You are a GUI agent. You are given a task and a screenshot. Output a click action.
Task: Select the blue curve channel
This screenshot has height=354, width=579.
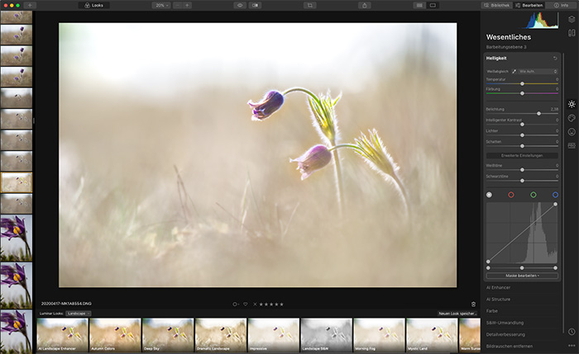tap(555, 195)
